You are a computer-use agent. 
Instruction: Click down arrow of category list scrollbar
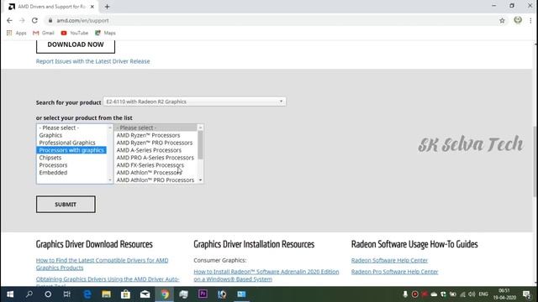tap(110, 180)
